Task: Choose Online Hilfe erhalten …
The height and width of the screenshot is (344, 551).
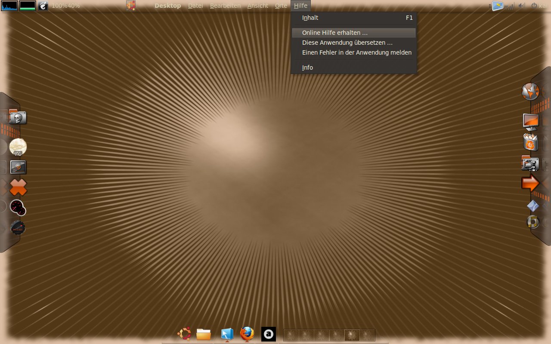Action: pyautogui.click(x=354, y=33)
